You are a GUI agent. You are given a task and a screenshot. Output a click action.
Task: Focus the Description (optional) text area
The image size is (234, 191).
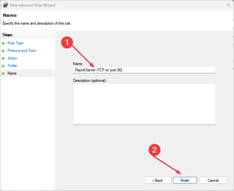click(144, 104)
